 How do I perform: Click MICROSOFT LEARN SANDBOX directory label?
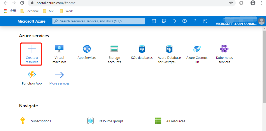[x=236, y=24]
